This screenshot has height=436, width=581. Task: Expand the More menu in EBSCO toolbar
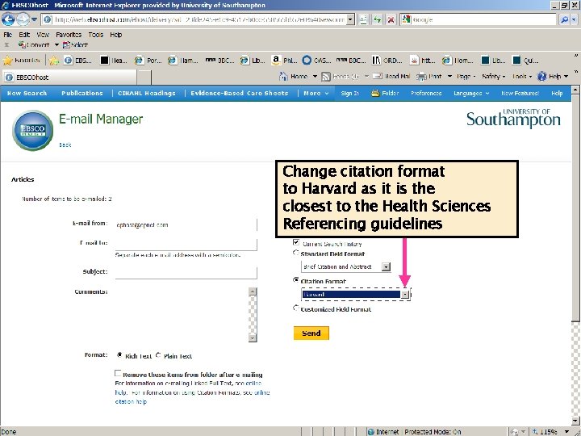pos(316,93)
